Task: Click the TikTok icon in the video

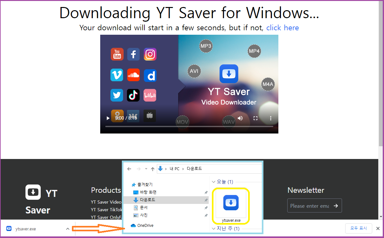Action: [133, 95]
